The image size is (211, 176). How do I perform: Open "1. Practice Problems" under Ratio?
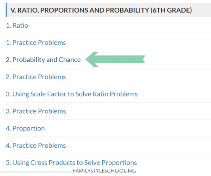click(x=36, y=43)
